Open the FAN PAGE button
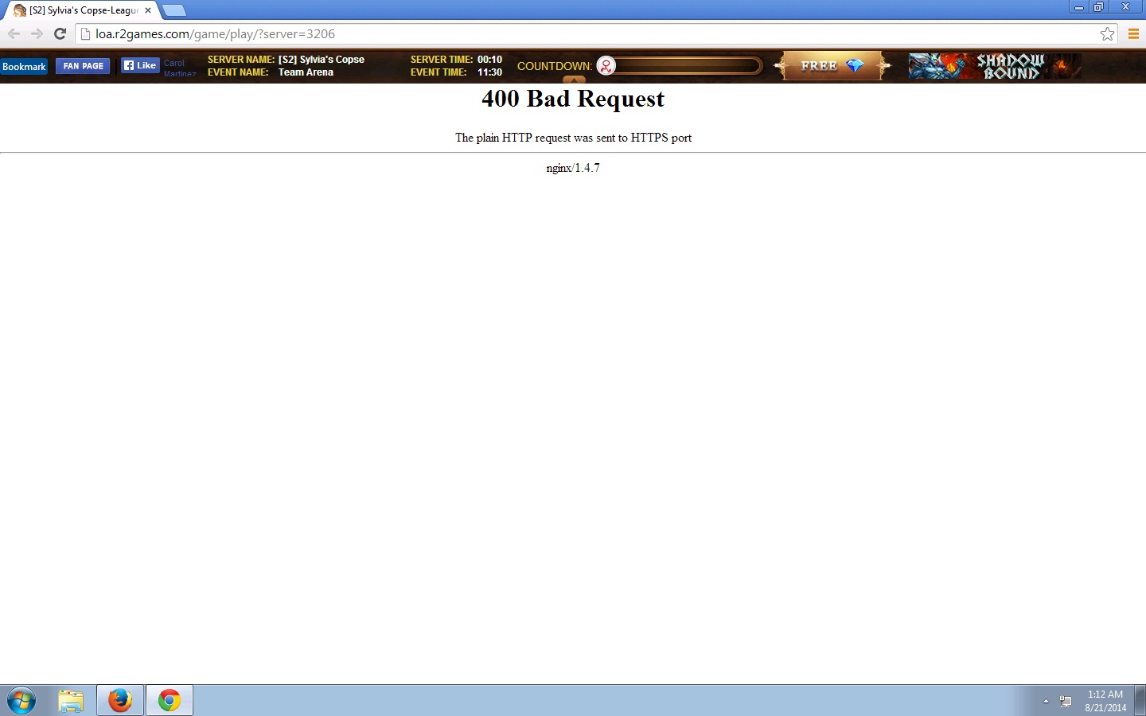Screen dimensions: 1146x716 [x=83, y=66]
